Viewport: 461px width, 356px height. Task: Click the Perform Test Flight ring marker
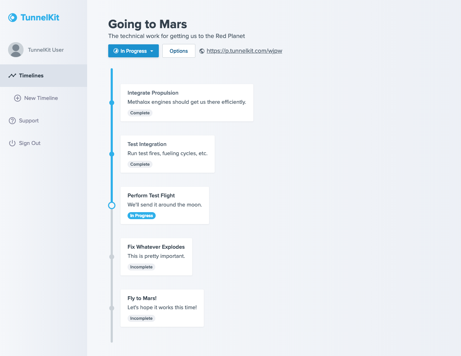point(112,205)
